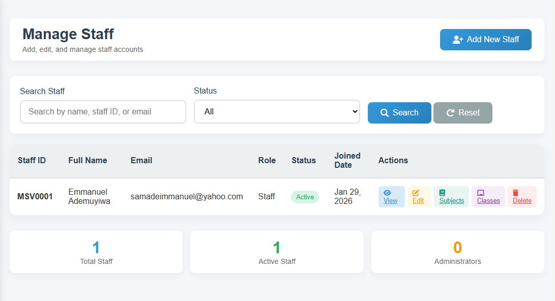Screen dimensions: 555x301
Task: Follow the Edit link for staff MSV0001
Action: coord(418,201)
